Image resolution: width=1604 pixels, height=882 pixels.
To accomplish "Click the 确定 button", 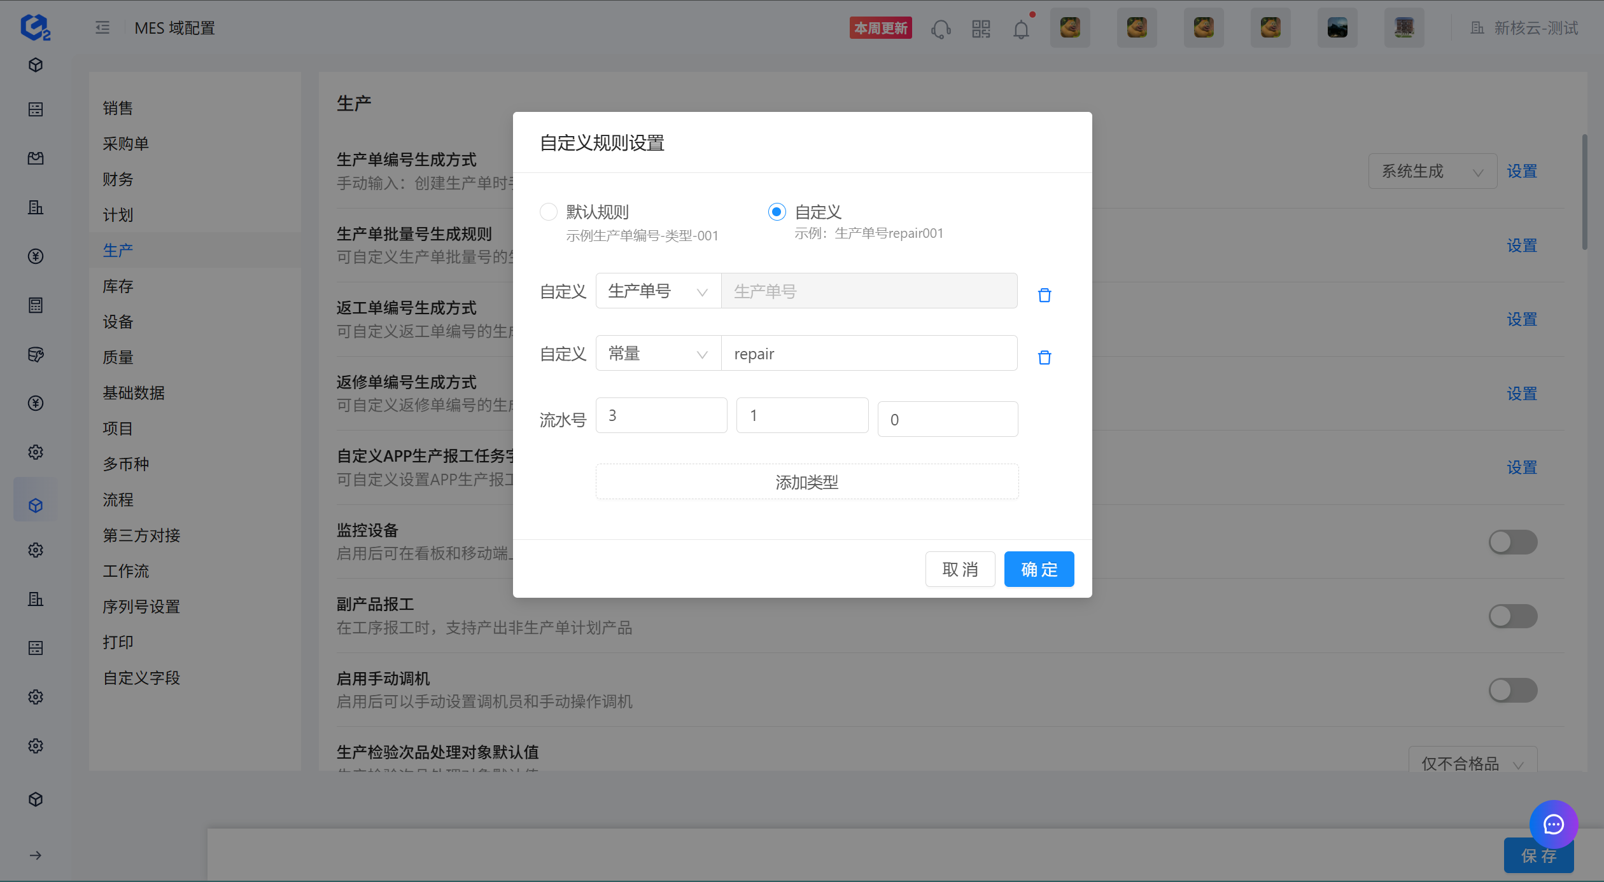I will (x=1039, y=569).
